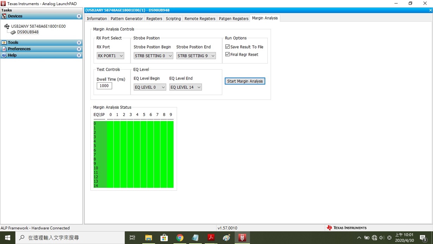Click ALP Framework Hardware Connected status
The width and height of the screenshot is (433, 244).
pos(35,228)
